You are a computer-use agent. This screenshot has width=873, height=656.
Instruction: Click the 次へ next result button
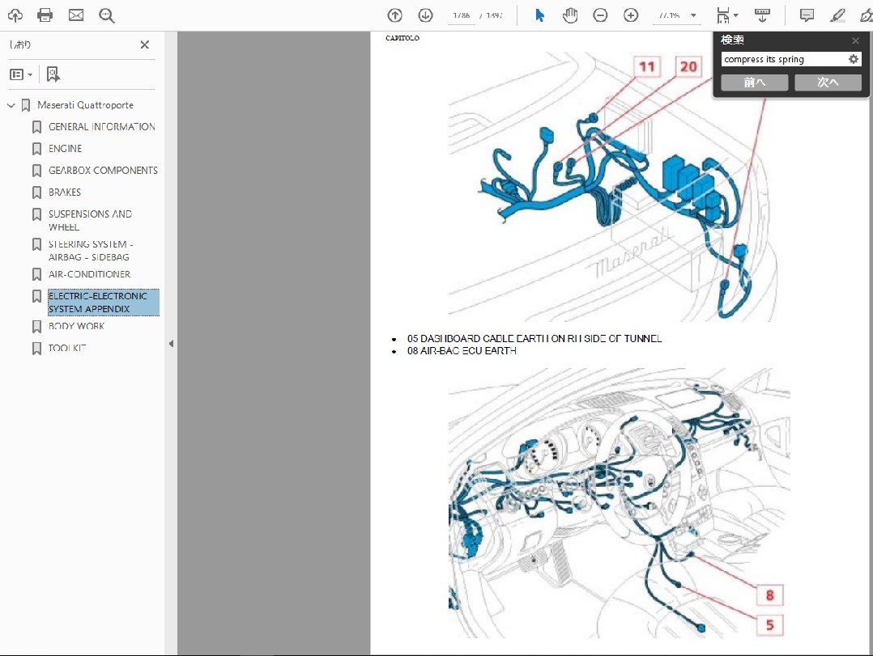[x=828, y=83]
